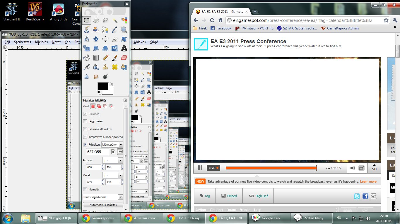Screen dimensions: 400x224
Task: Open the Szerkesztés menu in GIMP
Action: click(x=23, y=42)
